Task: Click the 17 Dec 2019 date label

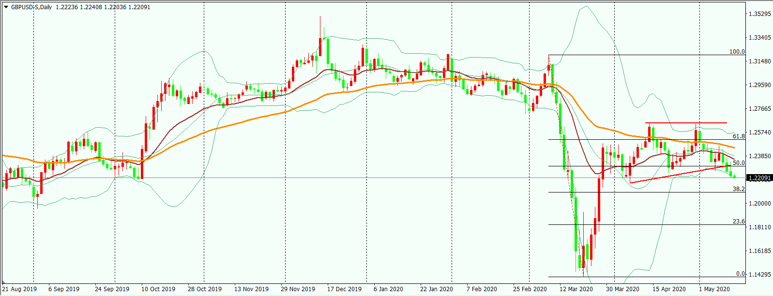Action: click(344, 289)
